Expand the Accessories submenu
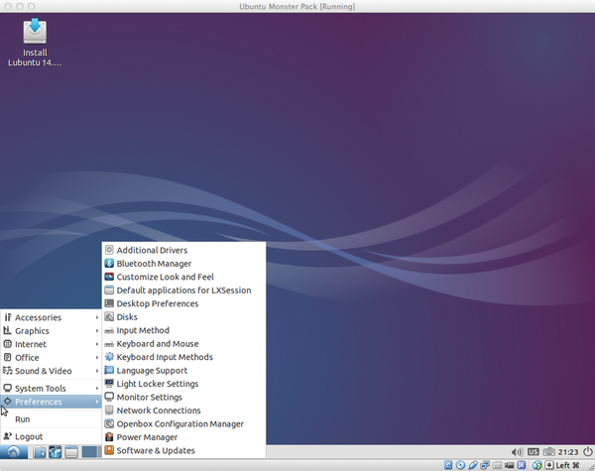The width and height of the screenshot is (595, 471). click(51, 317)
